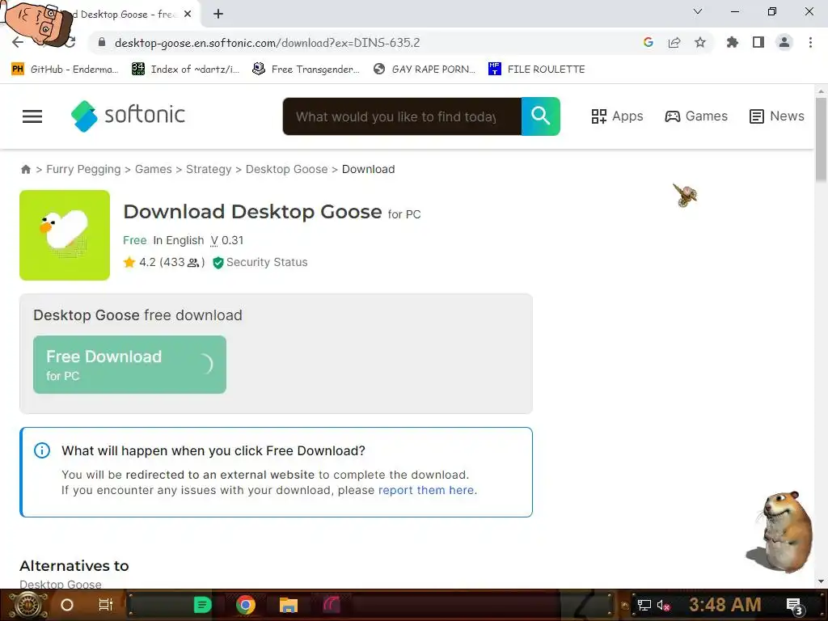The width and height of the screenshot is (828, 621).
Task: Click the network tray icon
Action: coord(644,605)
